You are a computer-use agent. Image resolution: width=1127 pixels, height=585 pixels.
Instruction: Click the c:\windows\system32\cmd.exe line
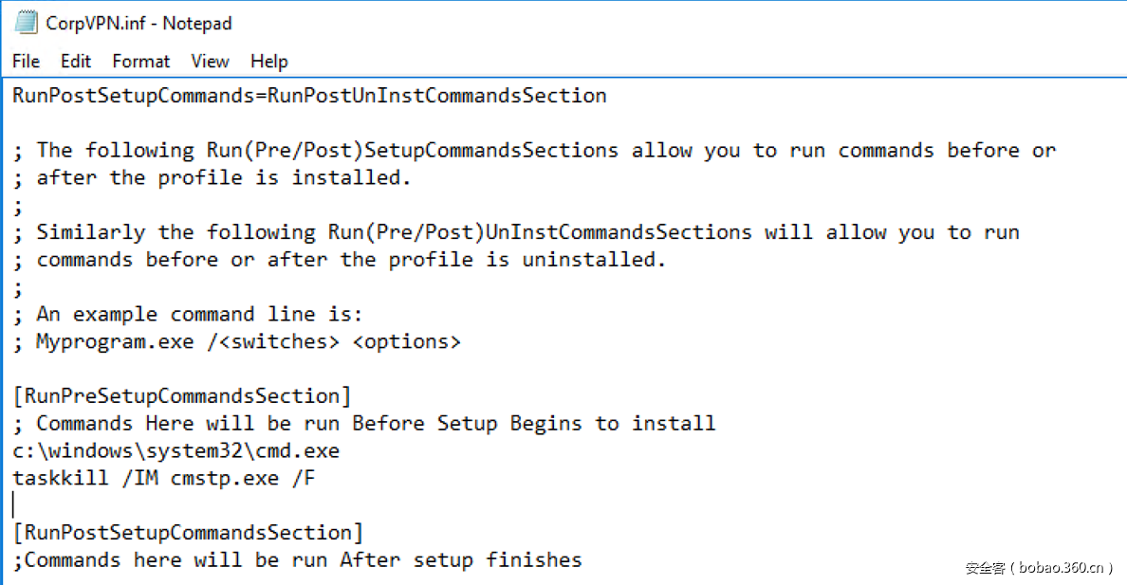(176, 451)
